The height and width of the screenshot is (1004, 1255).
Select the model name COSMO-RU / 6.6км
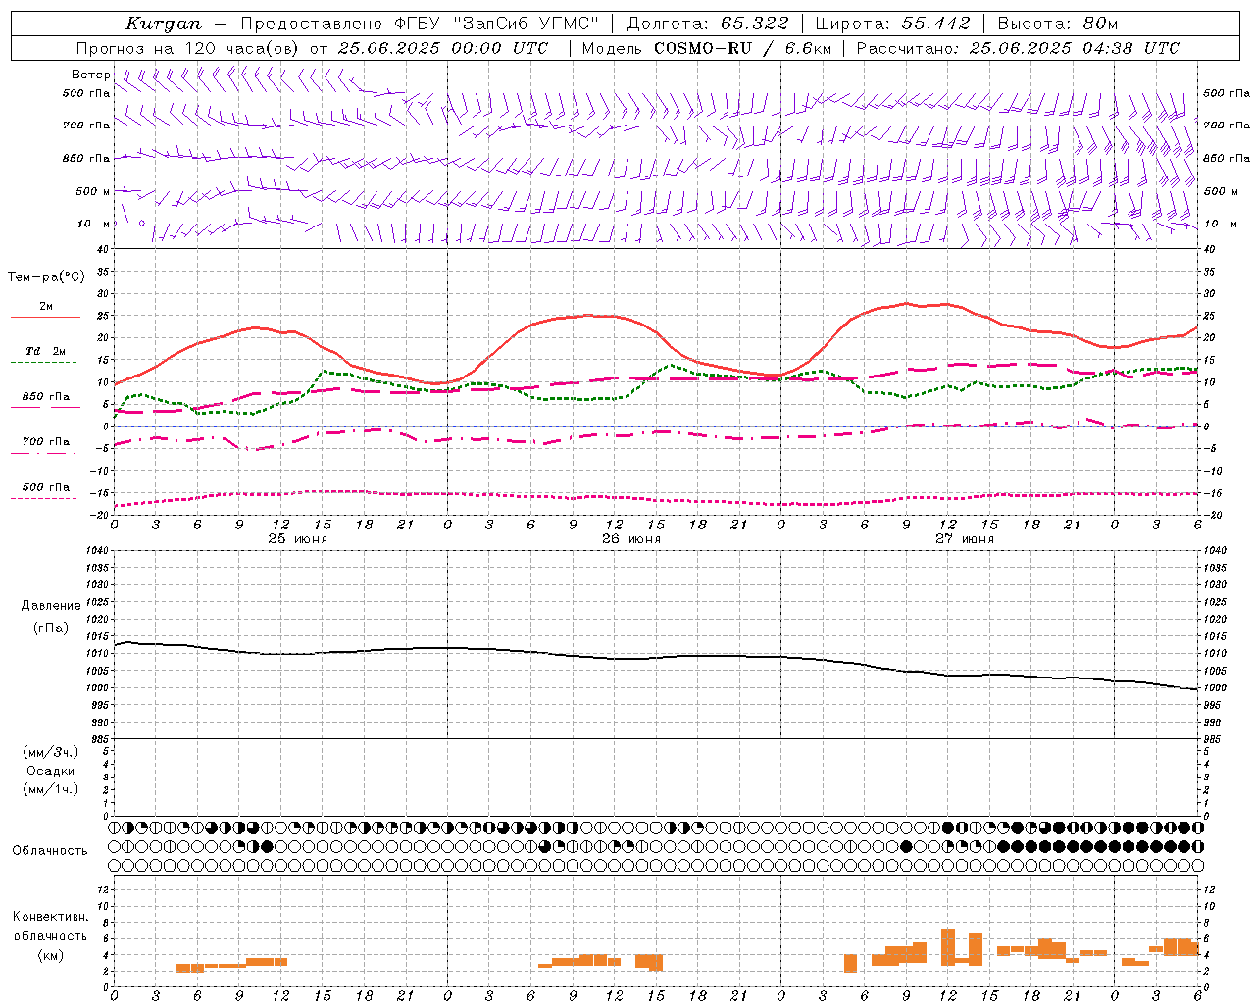tap(744, 48)
